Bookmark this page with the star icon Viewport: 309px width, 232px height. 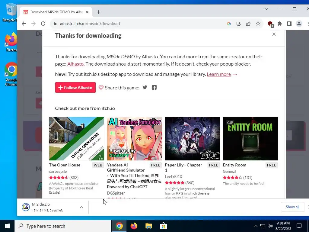258,24
